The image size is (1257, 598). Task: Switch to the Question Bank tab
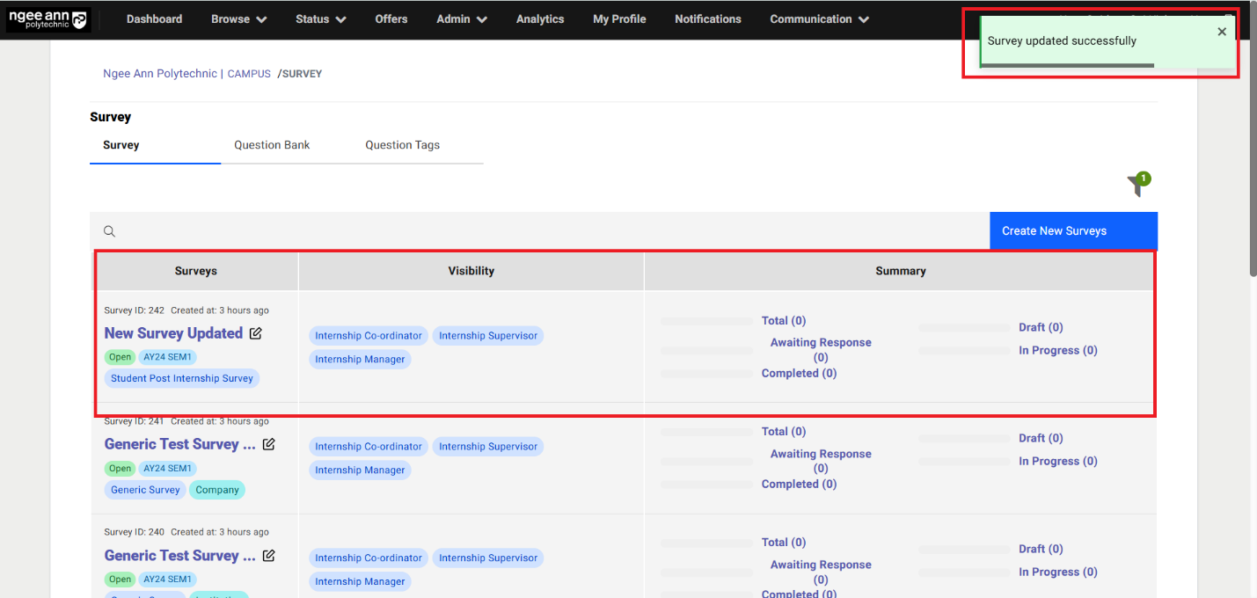point(272,145)
